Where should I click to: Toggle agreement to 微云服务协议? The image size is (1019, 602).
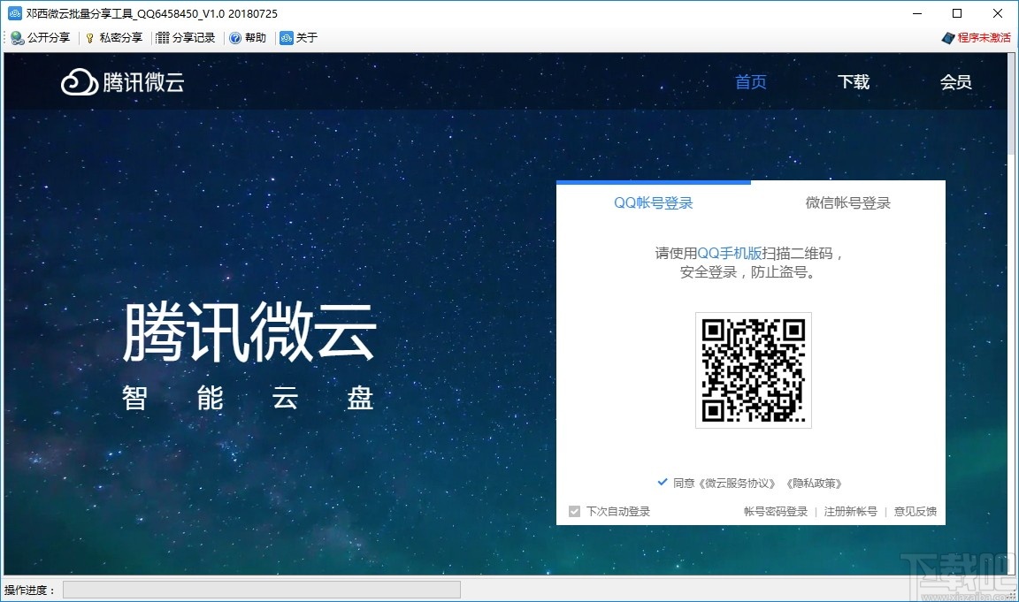pyautogui.click(x=662, y=483)
